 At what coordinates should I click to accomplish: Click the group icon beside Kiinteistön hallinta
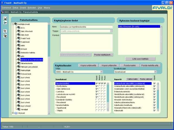(19, 52)
